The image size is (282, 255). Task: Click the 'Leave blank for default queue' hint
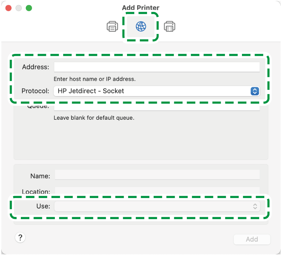tap(94, 118)
